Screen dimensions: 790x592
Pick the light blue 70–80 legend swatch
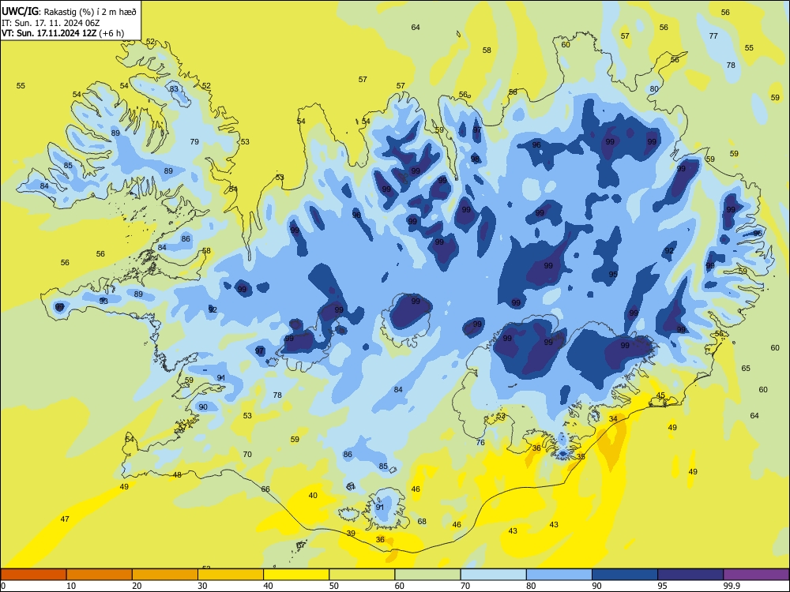click(x=493, y=575)
